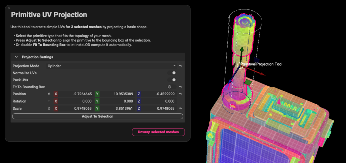The image size is (346, 163).
Task: Reset Projection Mode using its revert arrow icon
Action: click(x=180, y=66)
